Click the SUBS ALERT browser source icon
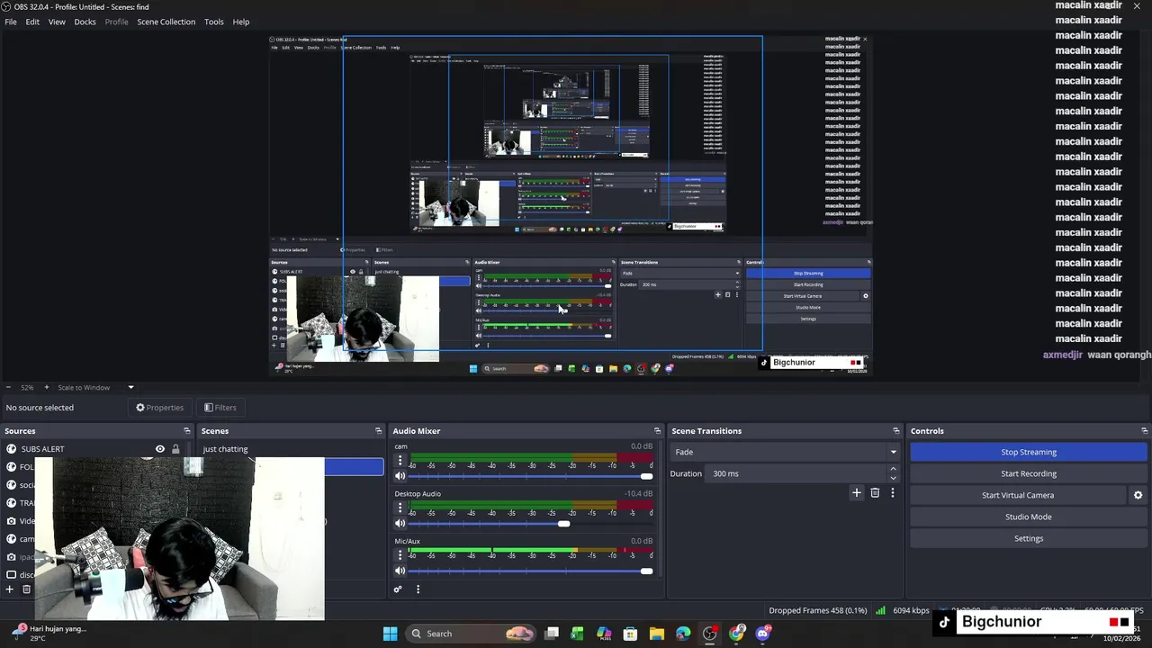The image size is (1152, 648). tap(11, 449)
